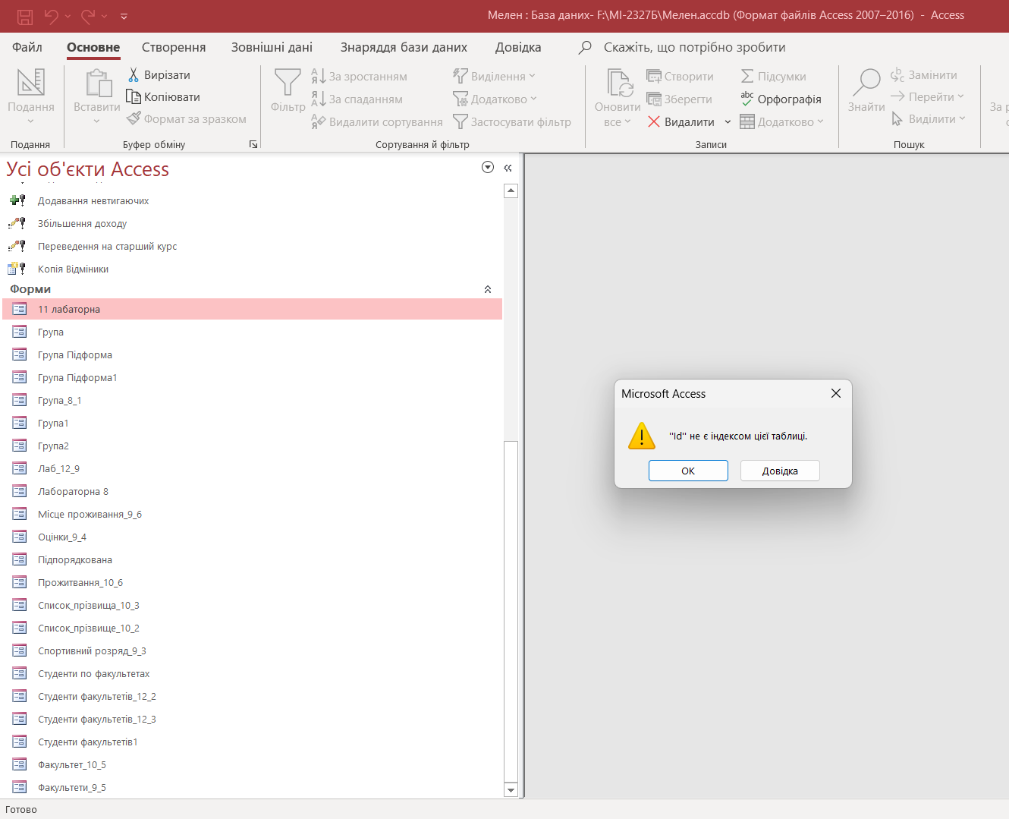Click the Лабораторна 8 form icon
This screenshot has width=1009, height=819.
[20, 491]
